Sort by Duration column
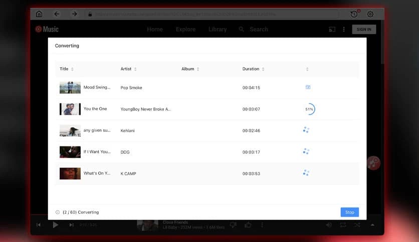This screenshot has height=242, width=419. 263,69
